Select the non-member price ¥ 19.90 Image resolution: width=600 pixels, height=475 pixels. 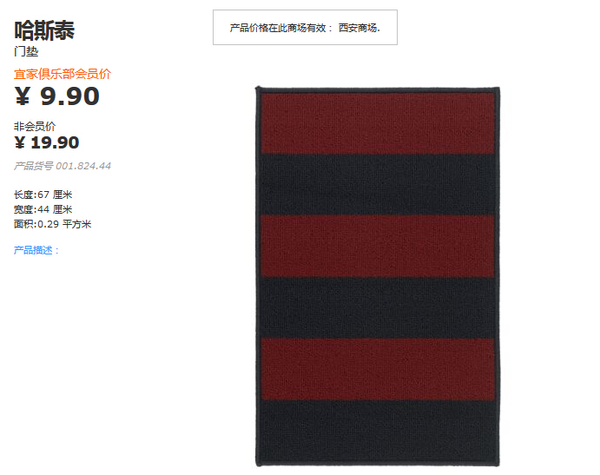pos(47,142)
